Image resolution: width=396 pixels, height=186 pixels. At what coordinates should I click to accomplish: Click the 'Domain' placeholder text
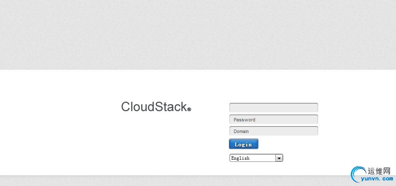[x=241, y=131]
